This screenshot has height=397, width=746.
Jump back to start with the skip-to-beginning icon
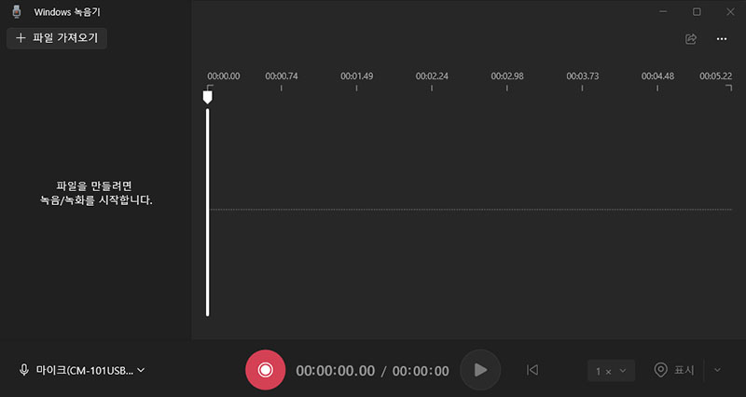click(532, 370)
